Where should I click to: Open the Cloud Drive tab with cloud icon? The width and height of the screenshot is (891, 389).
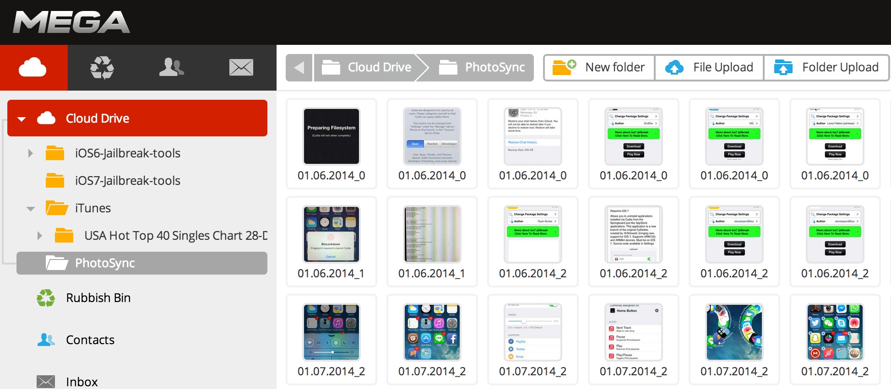[33, 68]
